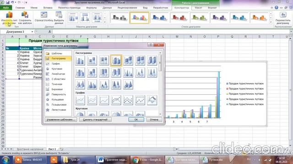Viewport: 293px width, 164px height.
Task: Expand the chart styles gallery
Action: click(271, 22)
